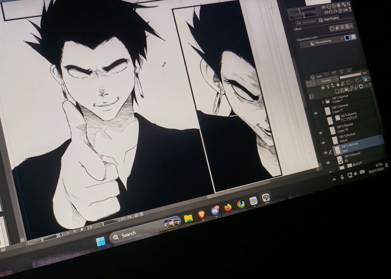Click the Navigator rotation slider
Viewport: 391px width, 279px height.
click(304, 16)
